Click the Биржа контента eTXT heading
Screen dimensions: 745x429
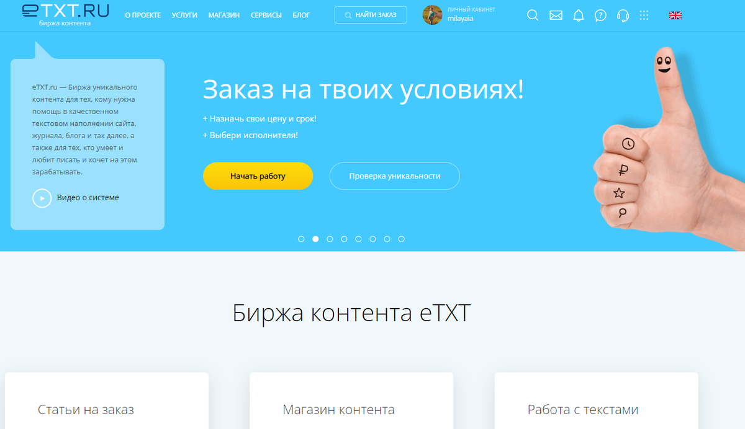pos(352,314)
